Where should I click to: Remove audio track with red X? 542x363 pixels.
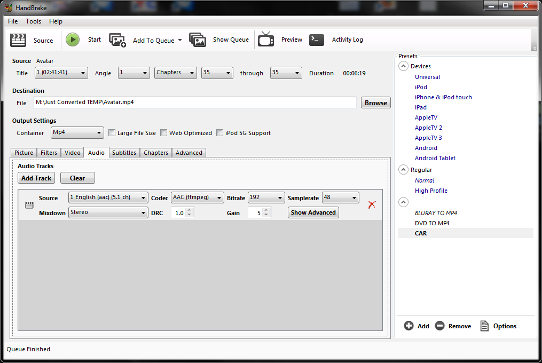(372, 204)
